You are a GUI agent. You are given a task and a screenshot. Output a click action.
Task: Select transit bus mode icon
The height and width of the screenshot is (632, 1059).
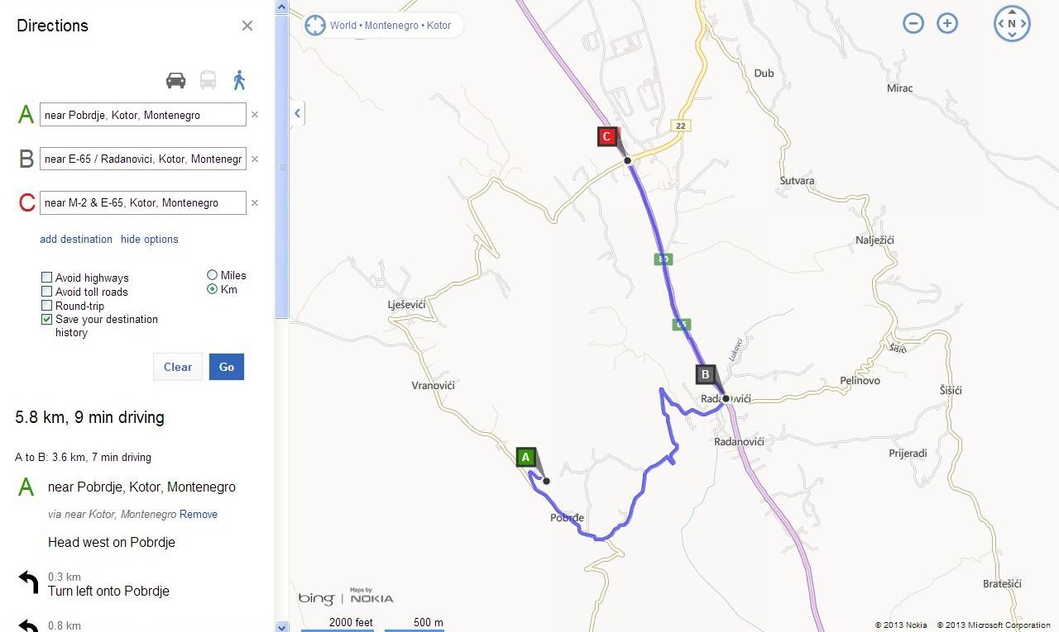tap(208, 80)
